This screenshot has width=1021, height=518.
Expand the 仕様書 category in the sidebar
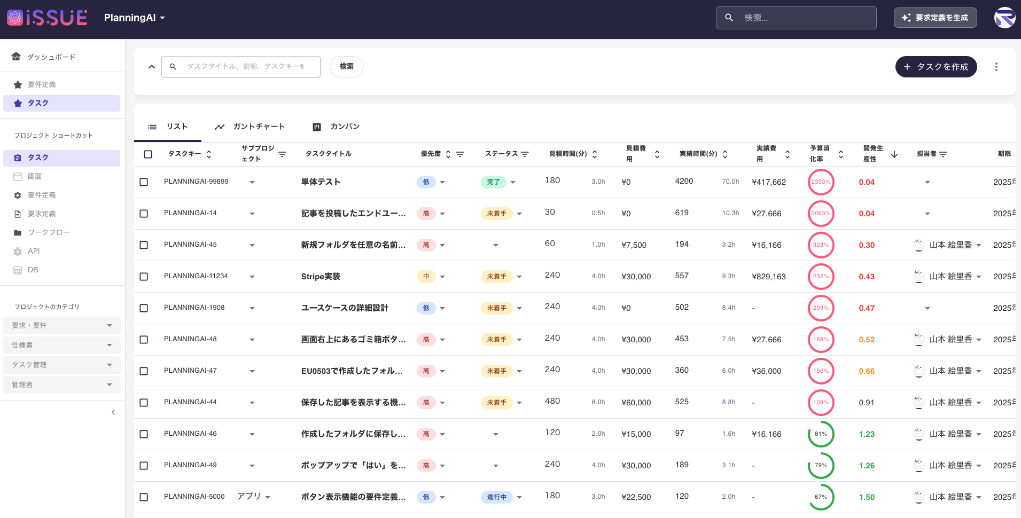click(61, 345)
